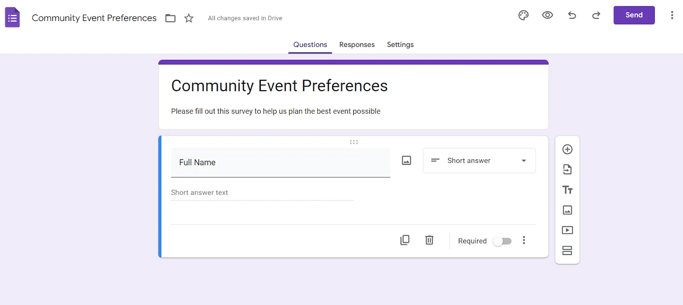Redo the last change
Image resolution: width=683 pixels, height=305 pixels.
point(596,15)
